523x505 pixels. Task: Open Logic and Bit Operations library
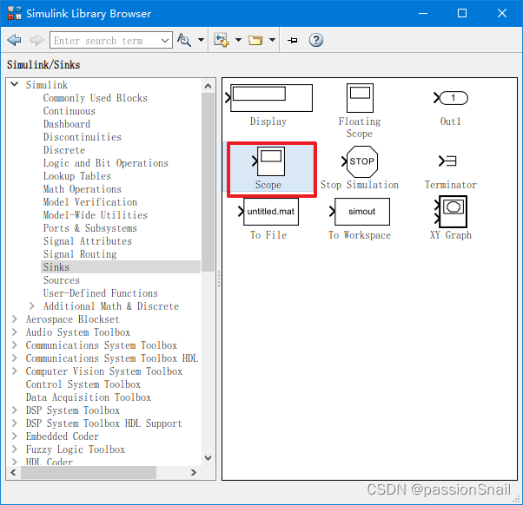[x=106, y=163]
